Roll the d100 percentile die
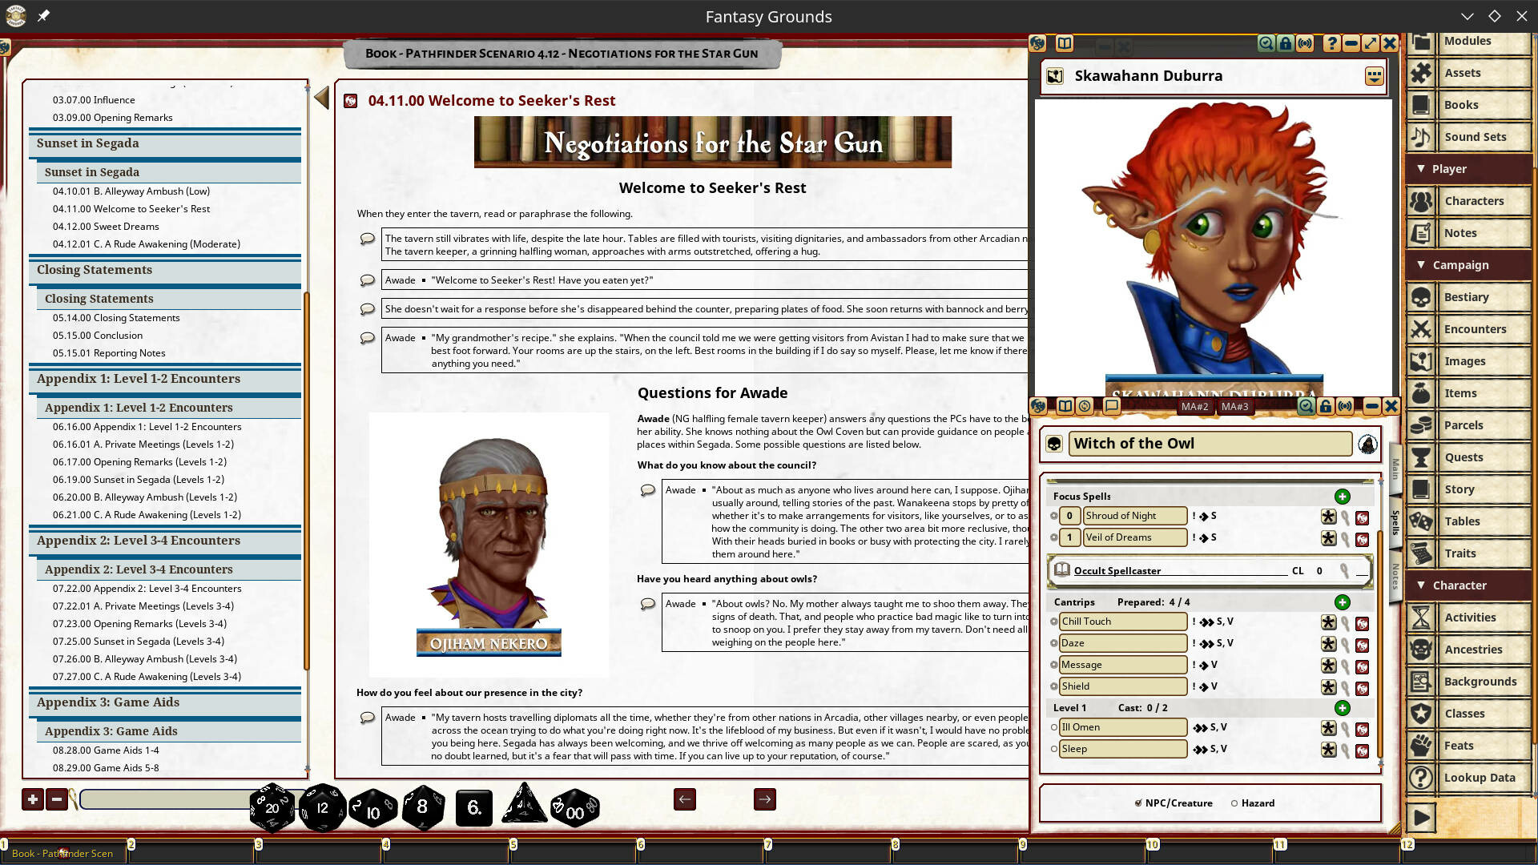 click(x=574, y=807)
